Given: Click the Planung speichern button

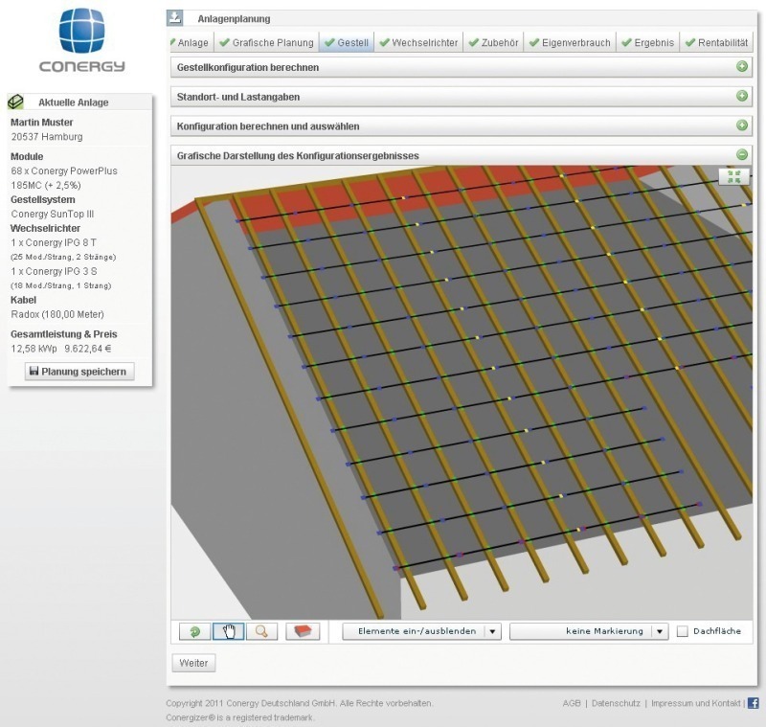Looking at the screenshot, I should 79,372.
